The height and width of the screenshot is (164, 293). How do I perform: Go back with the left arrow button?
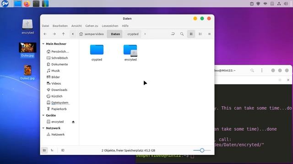[x=45, y=34]
